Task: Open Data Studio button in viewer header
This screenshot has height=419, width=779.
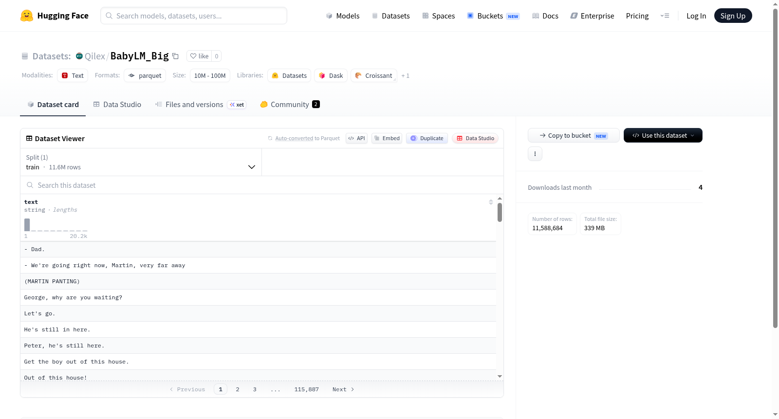Action: tap(475, 138)
